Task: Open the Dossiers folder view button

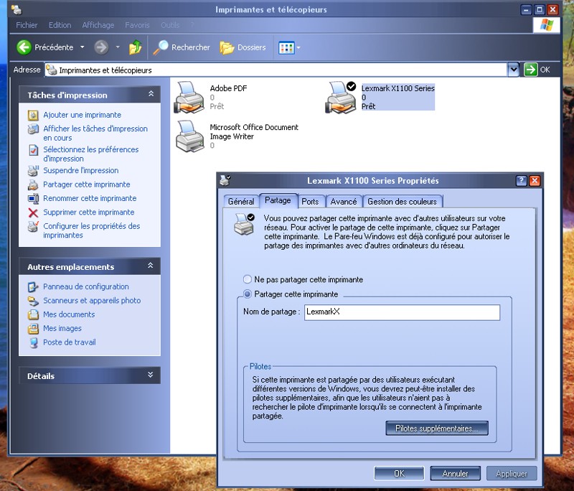Action: tap(227, 47)
